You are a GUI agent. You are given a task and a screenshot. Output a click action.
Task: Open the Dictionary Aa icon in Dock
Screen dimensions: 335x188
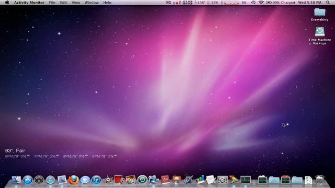pyautogui.click(x=165, y=180)
